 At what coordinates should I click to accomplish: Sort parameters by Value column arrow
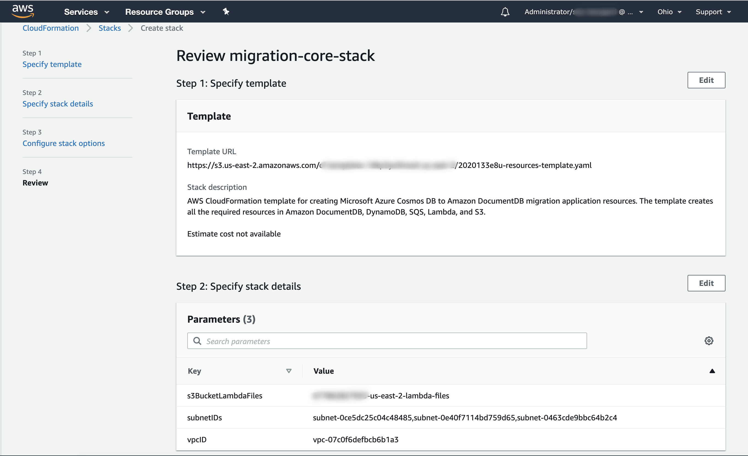click(x=712, y=371)
